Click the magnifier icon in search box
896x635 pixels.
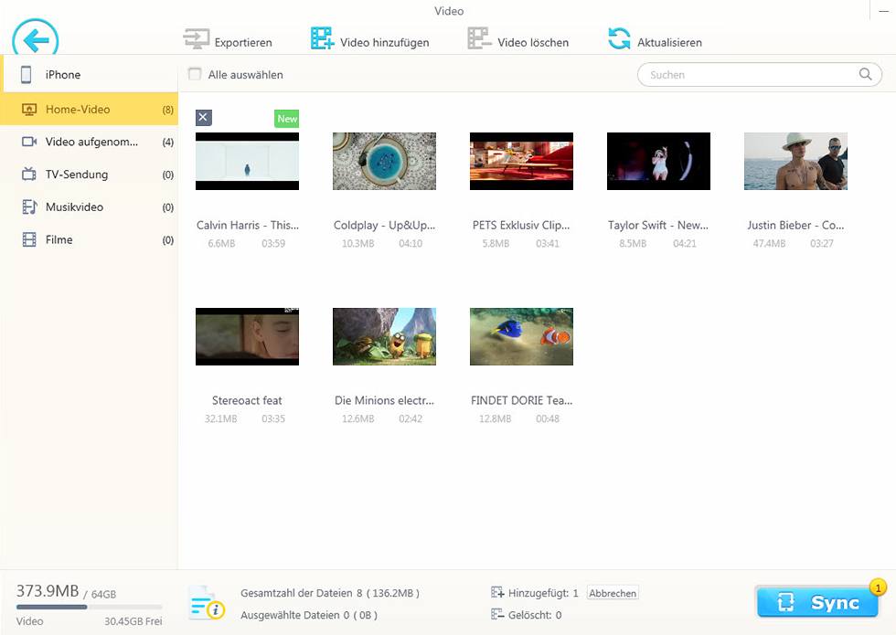click(x=866, y=74)
